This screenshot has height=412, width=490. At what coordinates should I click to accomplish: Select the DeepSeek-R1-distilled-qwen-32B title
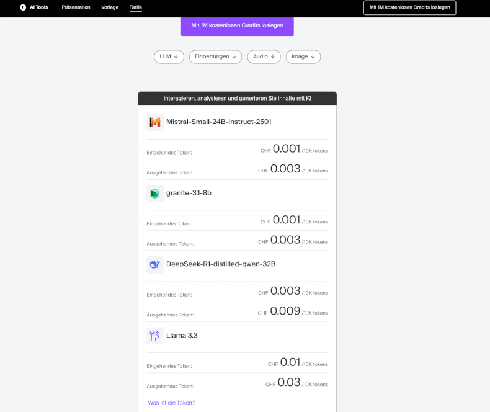click(x=221, y=264)
